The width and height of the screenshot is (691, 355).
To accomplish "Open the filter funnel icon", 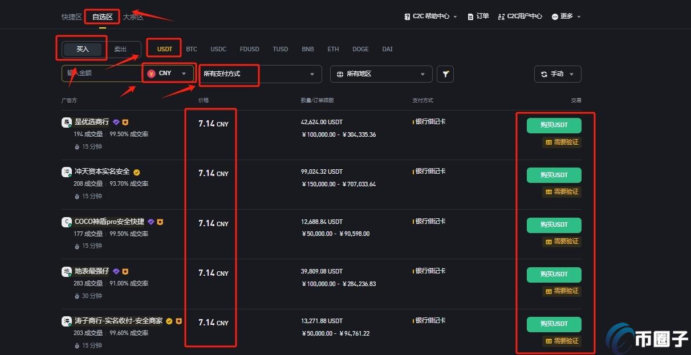I will [x=445, y=74].
